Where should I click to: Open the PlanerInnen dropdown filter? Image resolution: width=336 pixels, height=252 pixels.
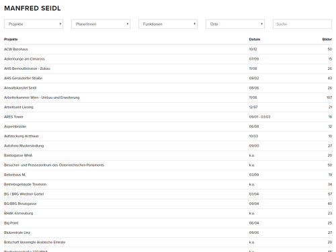pyautogui.click(x=101, y=24)
